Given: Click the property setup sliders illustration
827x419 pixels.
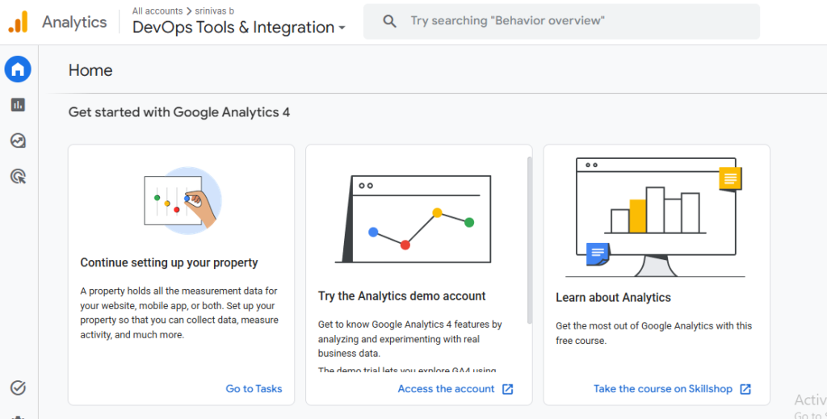Looking at the screenshot, I should [x=183, y=200].
